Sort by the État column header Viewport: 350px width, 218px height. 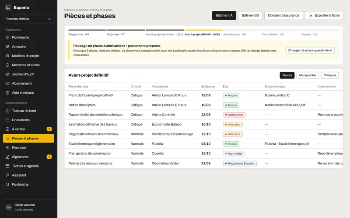pos(226,86)
